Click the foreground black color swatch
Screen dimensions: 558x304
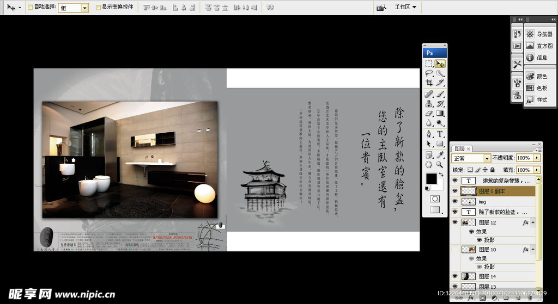431,178
